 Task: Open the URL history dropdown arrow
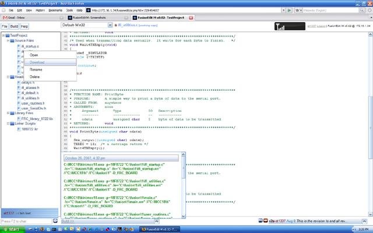point(283,10)
